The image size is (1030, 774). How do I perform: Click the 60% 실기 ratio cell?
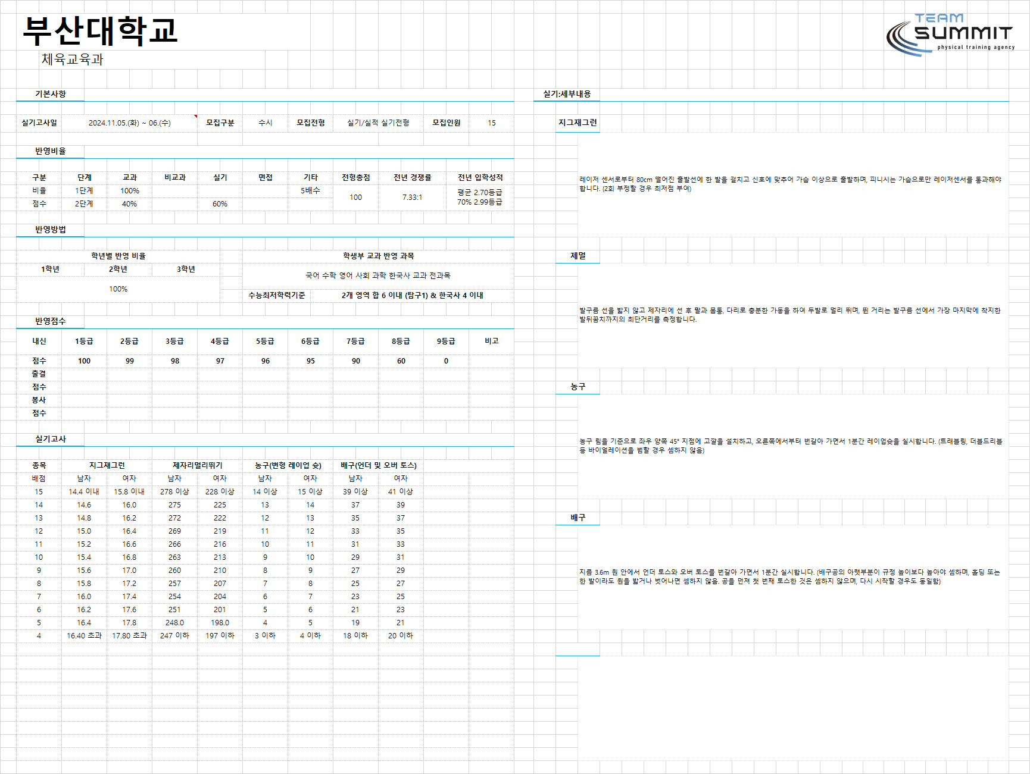pyautogui.click(x=220, y=203)
